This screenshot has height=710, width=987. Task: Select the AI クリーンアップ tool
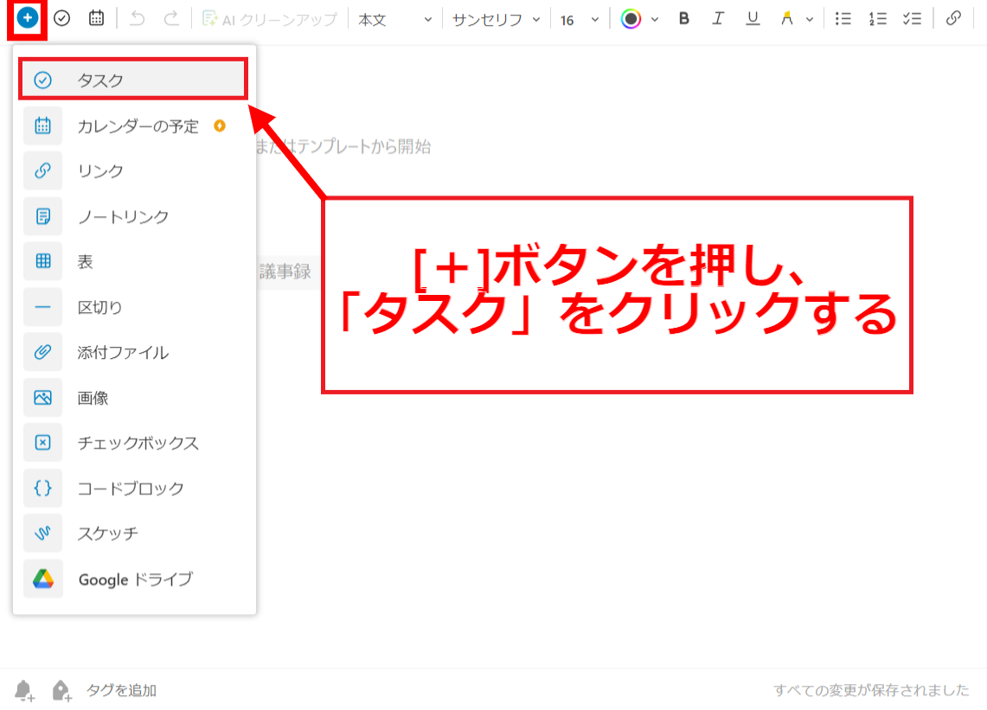pos(269,18)
